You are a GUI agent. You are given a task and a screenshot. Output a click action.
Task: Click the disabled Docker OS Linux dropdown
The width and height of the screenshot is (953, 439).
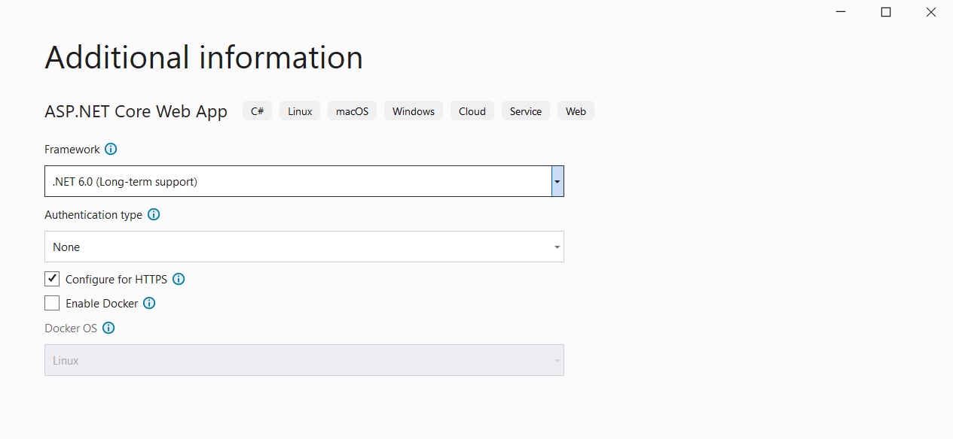click(x=304, y=360)
